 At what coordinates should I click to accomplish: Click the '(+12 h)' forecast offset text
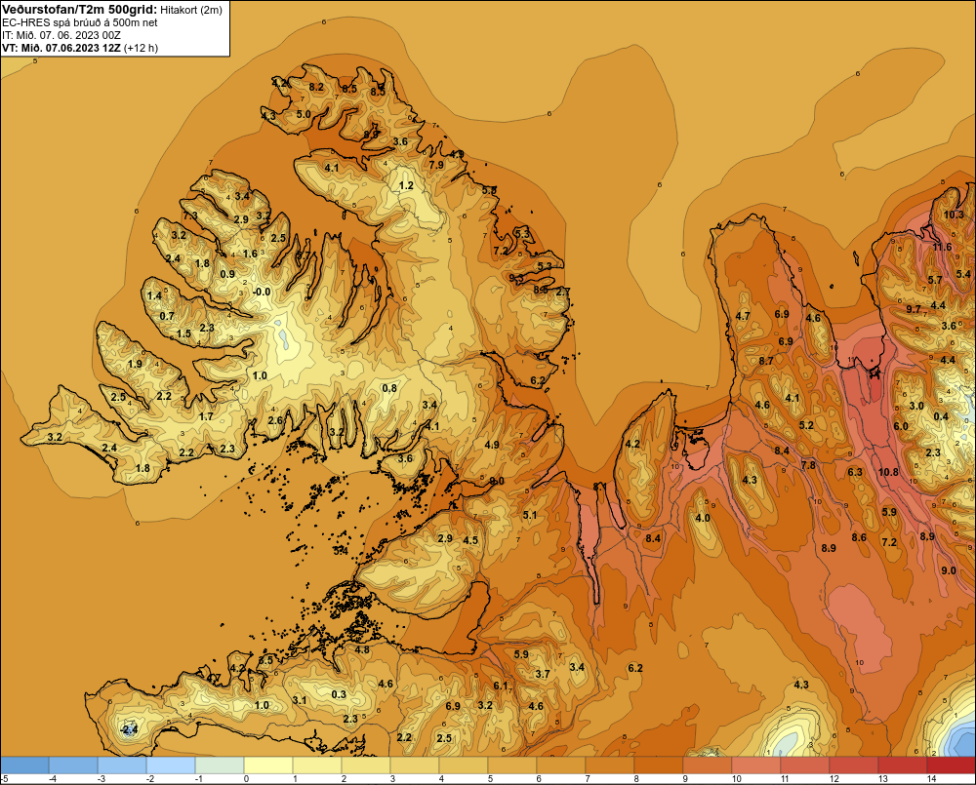coord(142,48)
